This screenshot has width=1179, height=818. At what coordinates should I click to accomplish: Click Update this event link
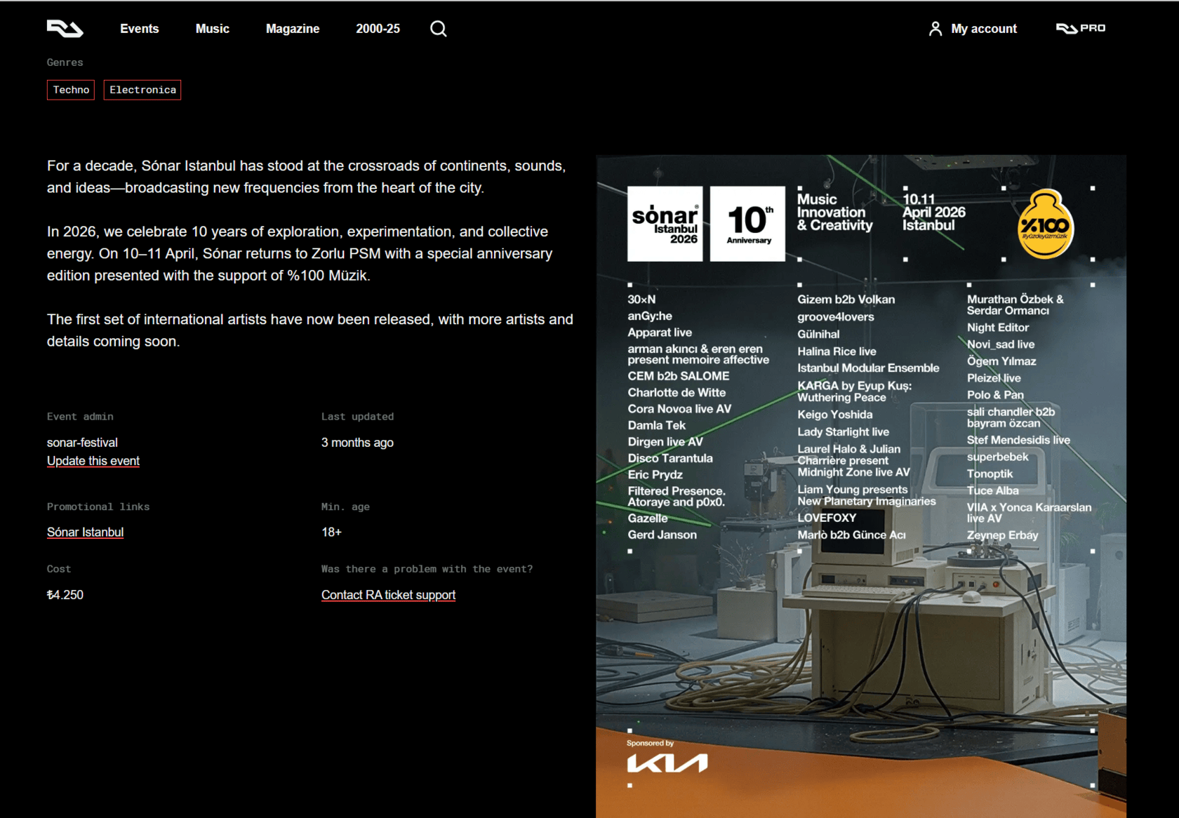point(93,461)
